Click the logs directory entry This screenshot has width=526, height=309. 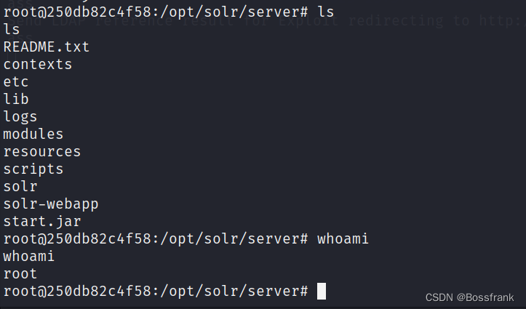(x=20, y=117)
